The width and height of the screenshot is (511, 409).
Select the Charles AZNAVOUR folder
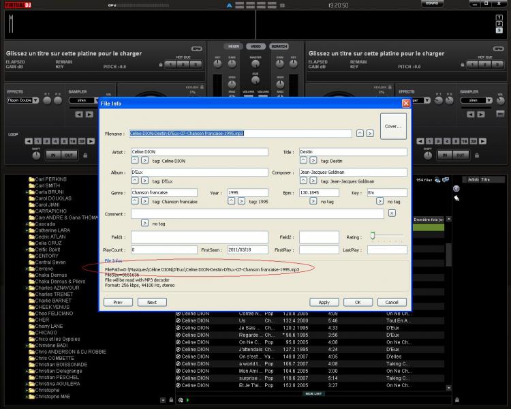coord(57,288)
